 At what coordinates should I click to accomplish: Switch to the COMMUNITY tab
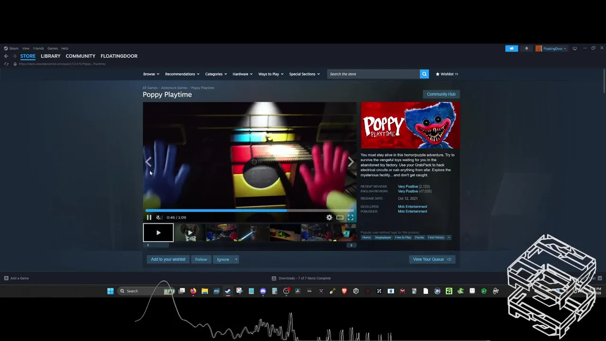point(80,56)
